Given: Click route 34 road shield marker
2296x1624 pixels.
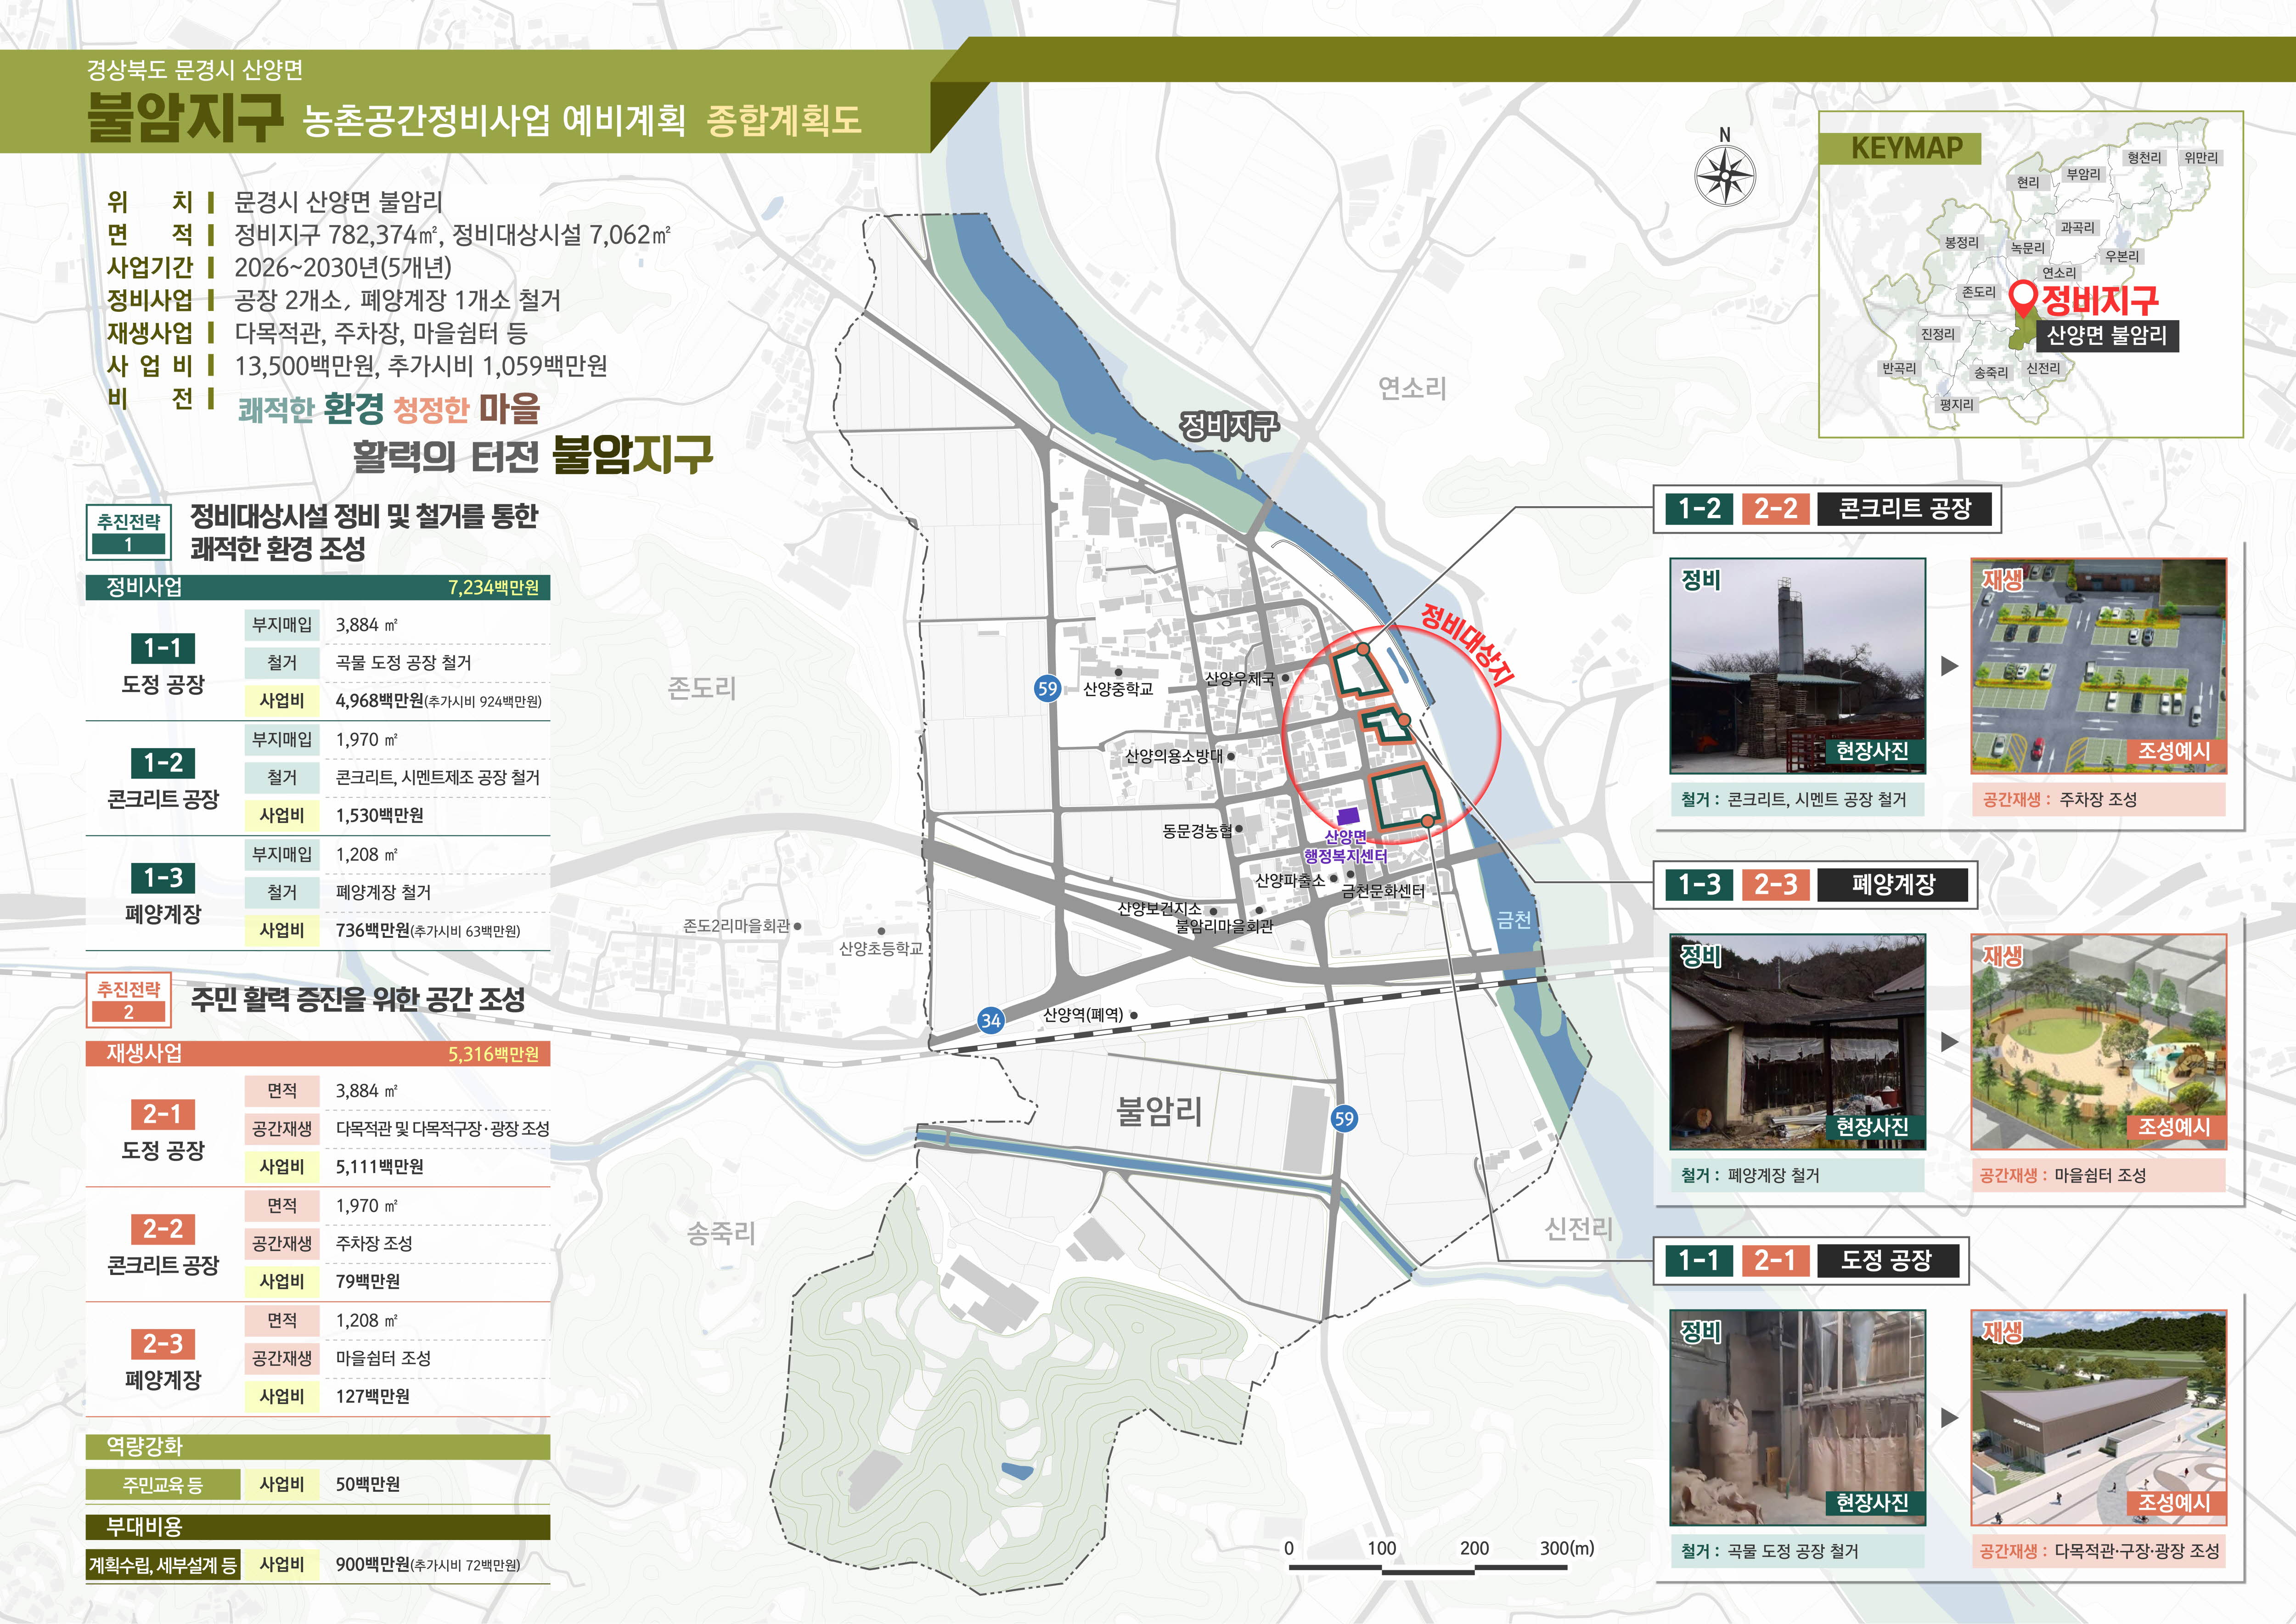Looking at the screenshot, I should coord(990,1020).
